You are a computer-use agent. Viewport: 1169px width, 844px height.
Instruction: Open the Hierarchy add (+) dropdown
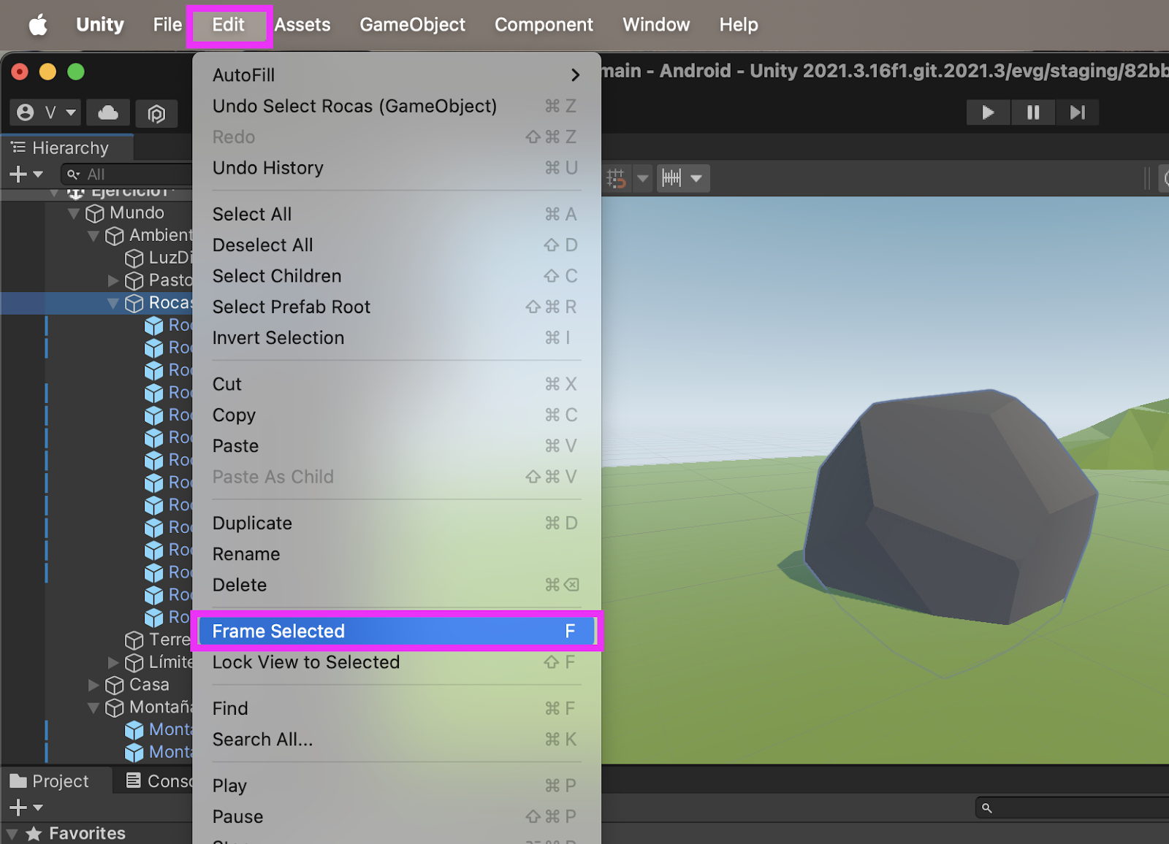click(26, 174)
